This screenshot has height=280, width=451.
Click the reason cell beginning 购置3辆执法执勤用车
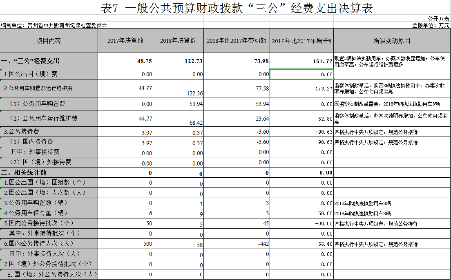coord(392,61)
